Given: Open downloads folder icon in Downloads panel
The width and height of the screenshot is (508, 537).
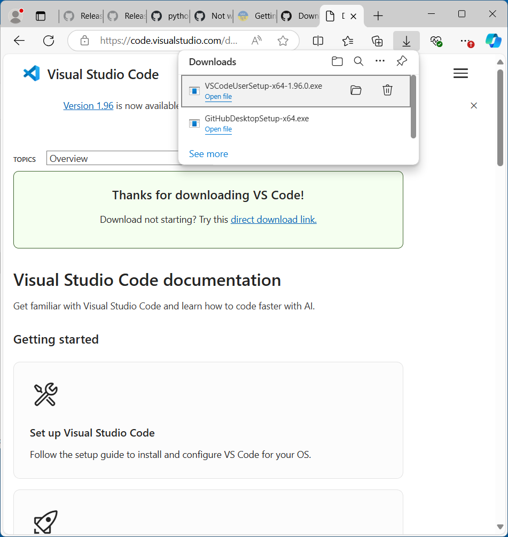Looking at the screenshot, I should pos(337,61).
